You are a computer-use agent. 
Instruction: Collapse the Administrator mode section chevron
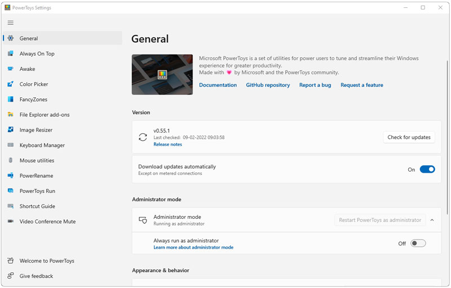coord(432,220)
